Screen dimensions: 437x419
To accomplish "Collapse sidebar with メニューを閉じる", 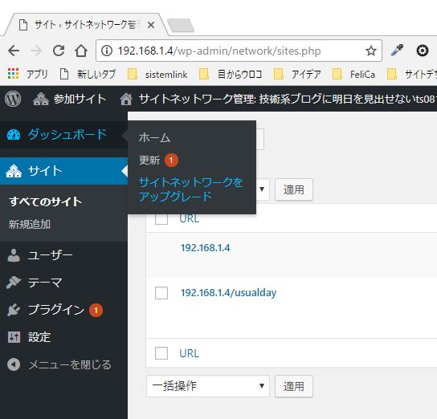I will (63, 364).
